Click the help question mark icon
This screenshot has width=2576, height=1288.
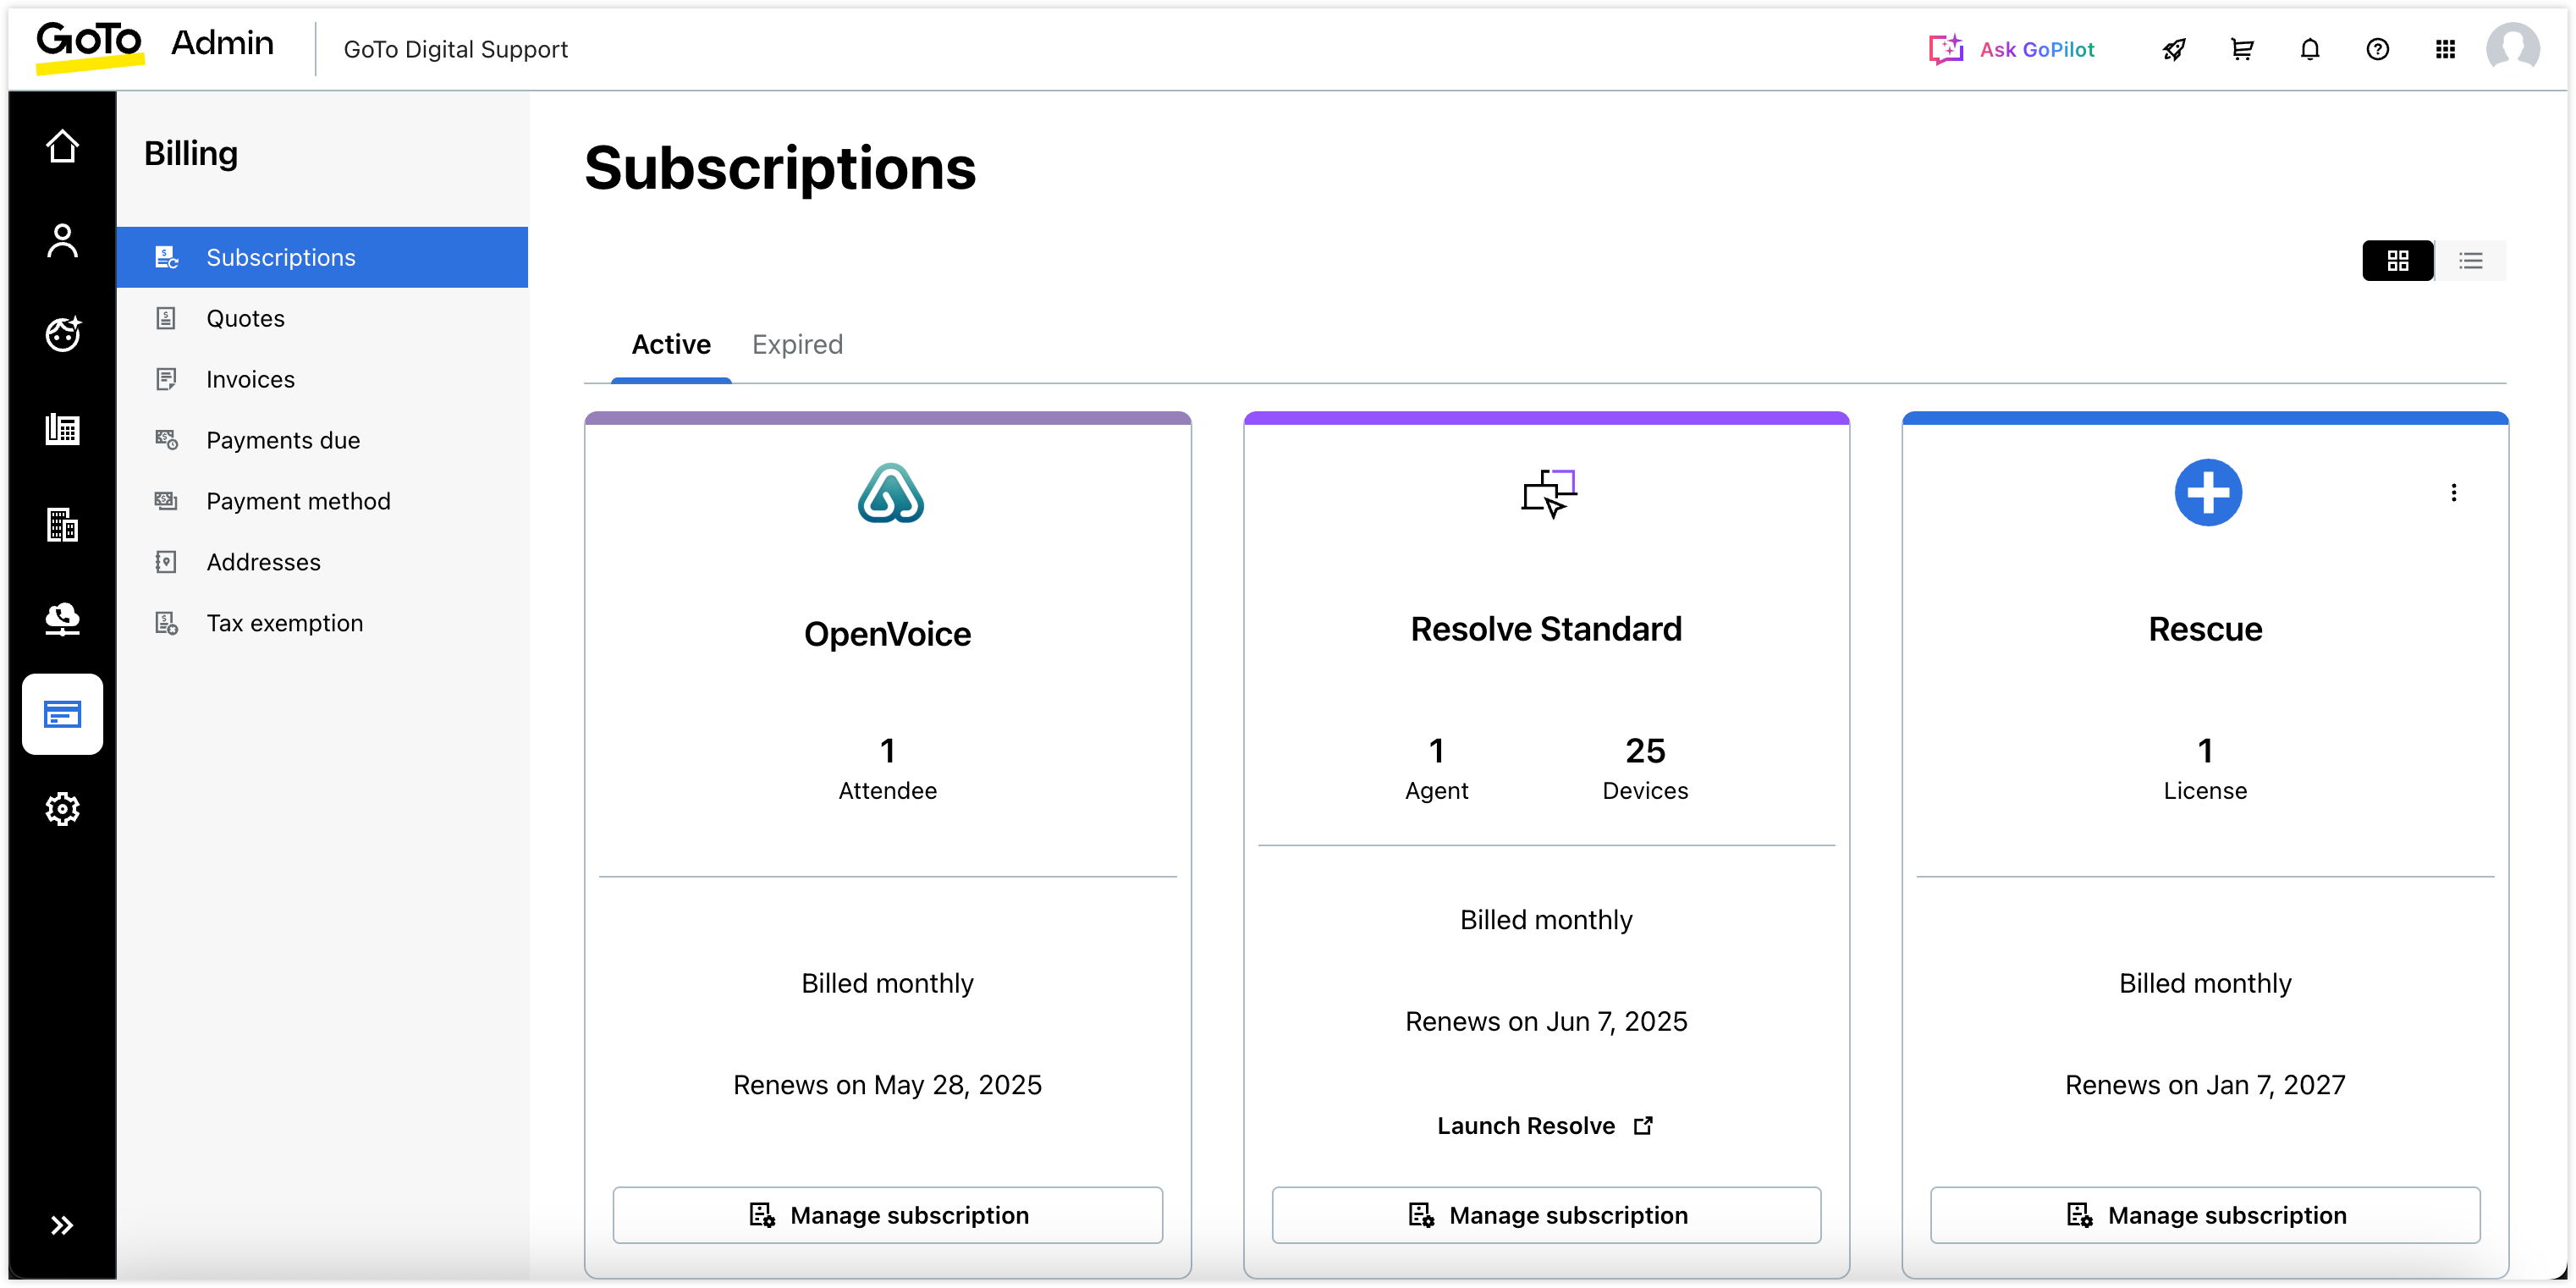[x=2377, y=49]
